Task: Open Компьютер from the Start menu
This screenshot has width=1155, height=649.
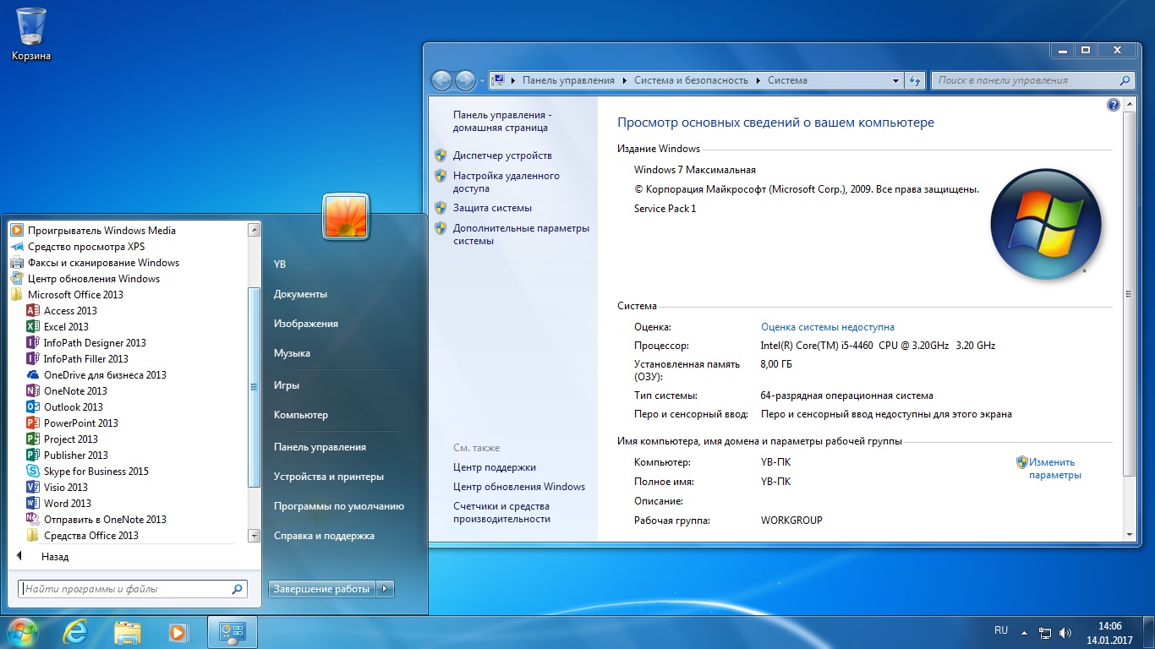Action: tap(301, 415)
